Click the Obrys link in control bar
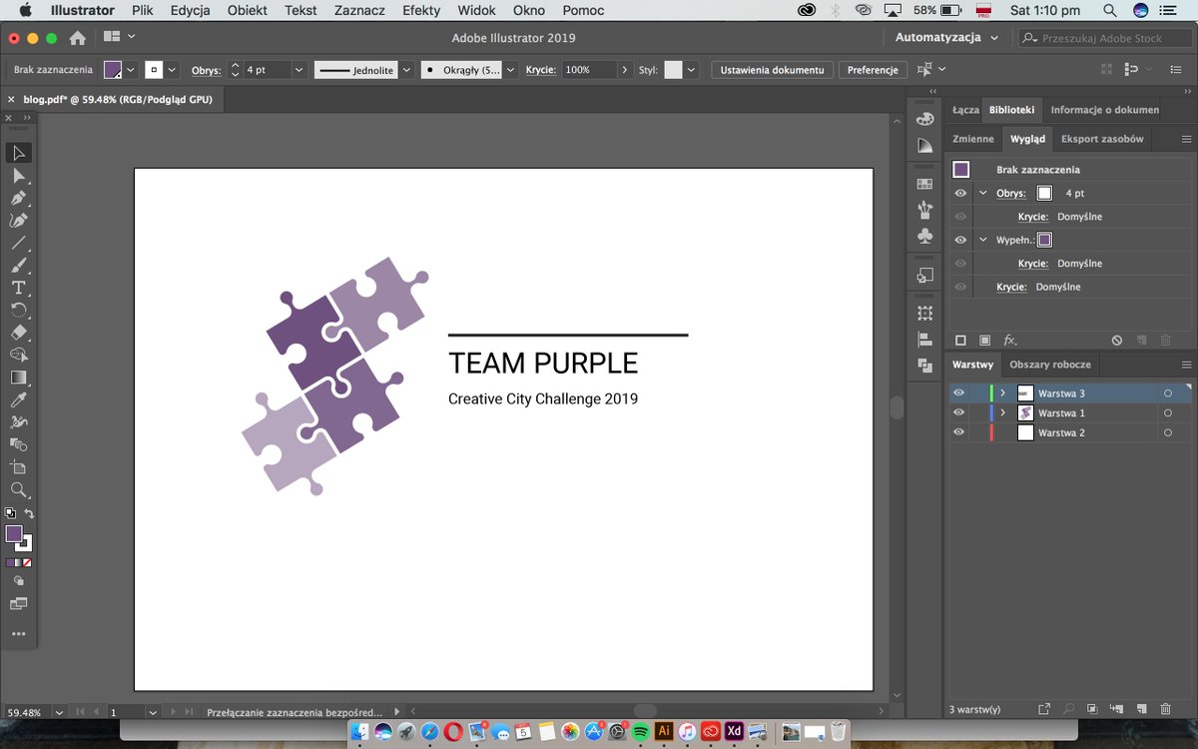The height and width of the screenshot is (749, 1198). [x=207, y=70]
